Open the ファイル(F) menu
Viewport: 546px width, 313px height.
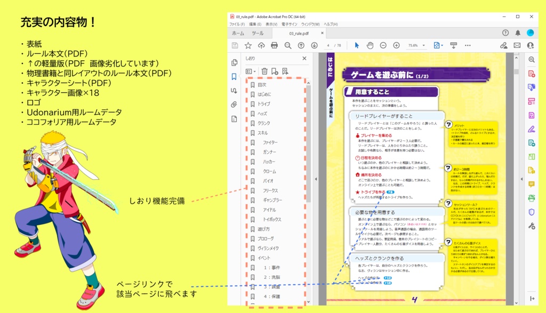click(237, 24)
